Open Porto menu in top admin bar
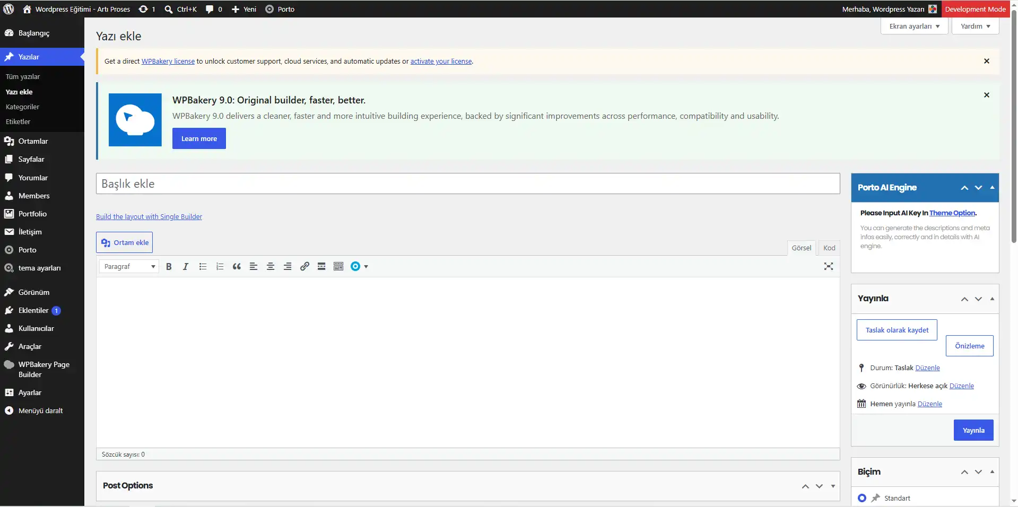1018x507 pixels. tap(280, 9)
